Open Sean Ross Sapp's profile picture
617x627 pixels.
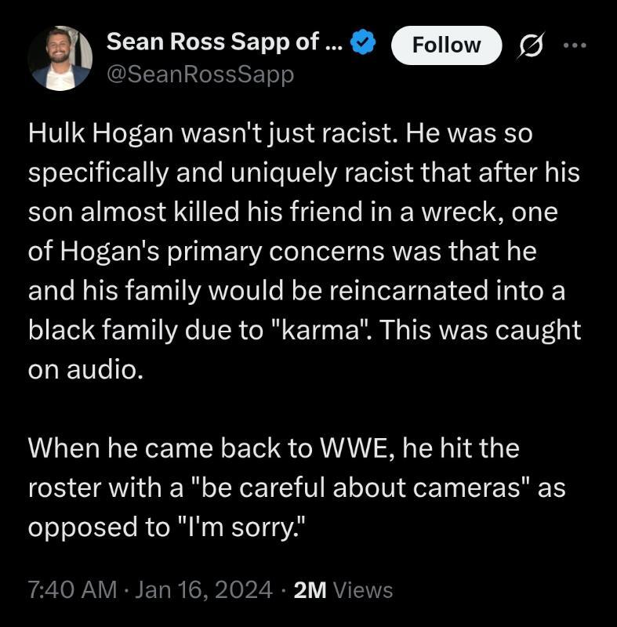click(x=60, y=59)
